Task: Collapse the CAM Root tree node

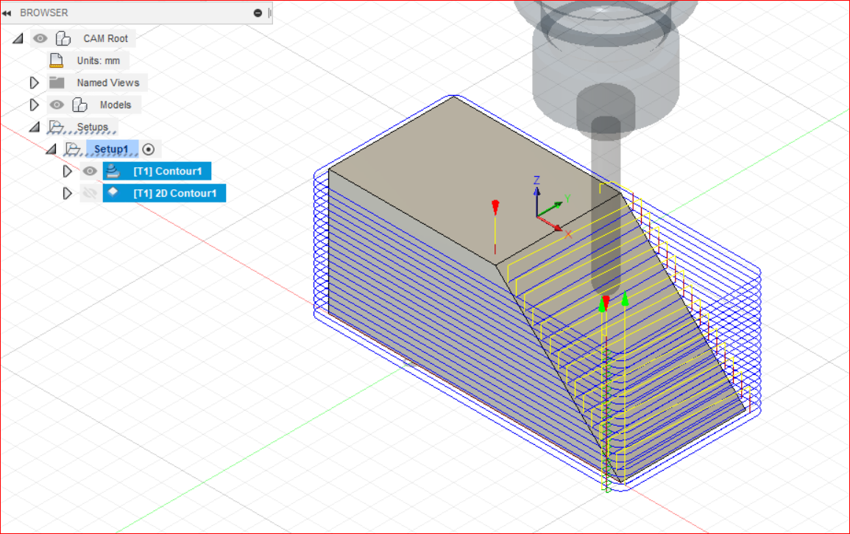Action: [x=18, y=38]
